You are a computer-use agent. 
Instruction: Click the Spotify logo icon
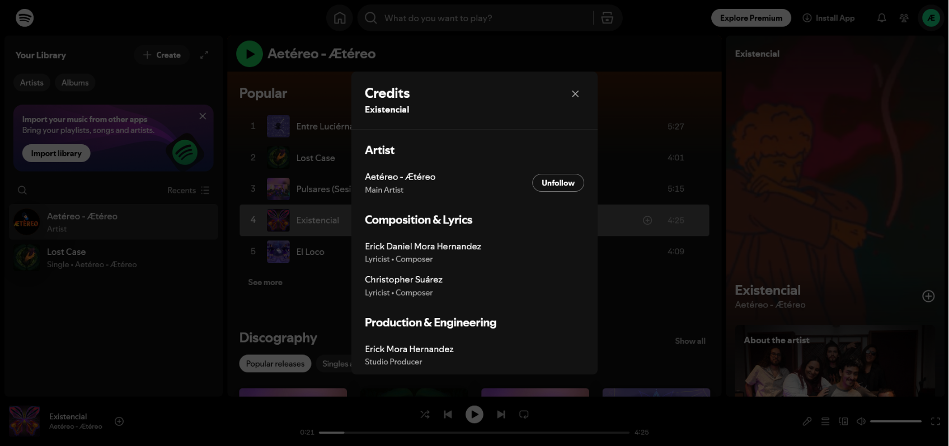[x=25, y=18]
